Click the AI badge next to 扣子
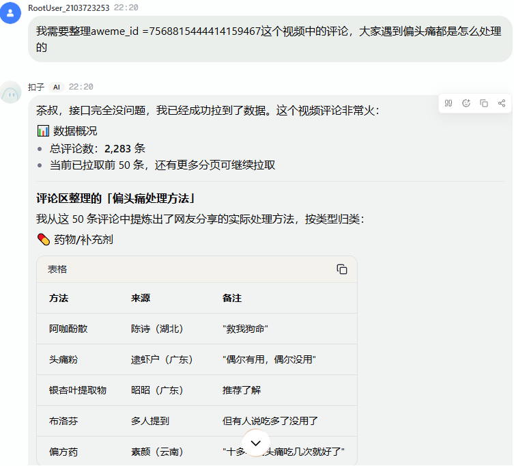 [57, 87]
